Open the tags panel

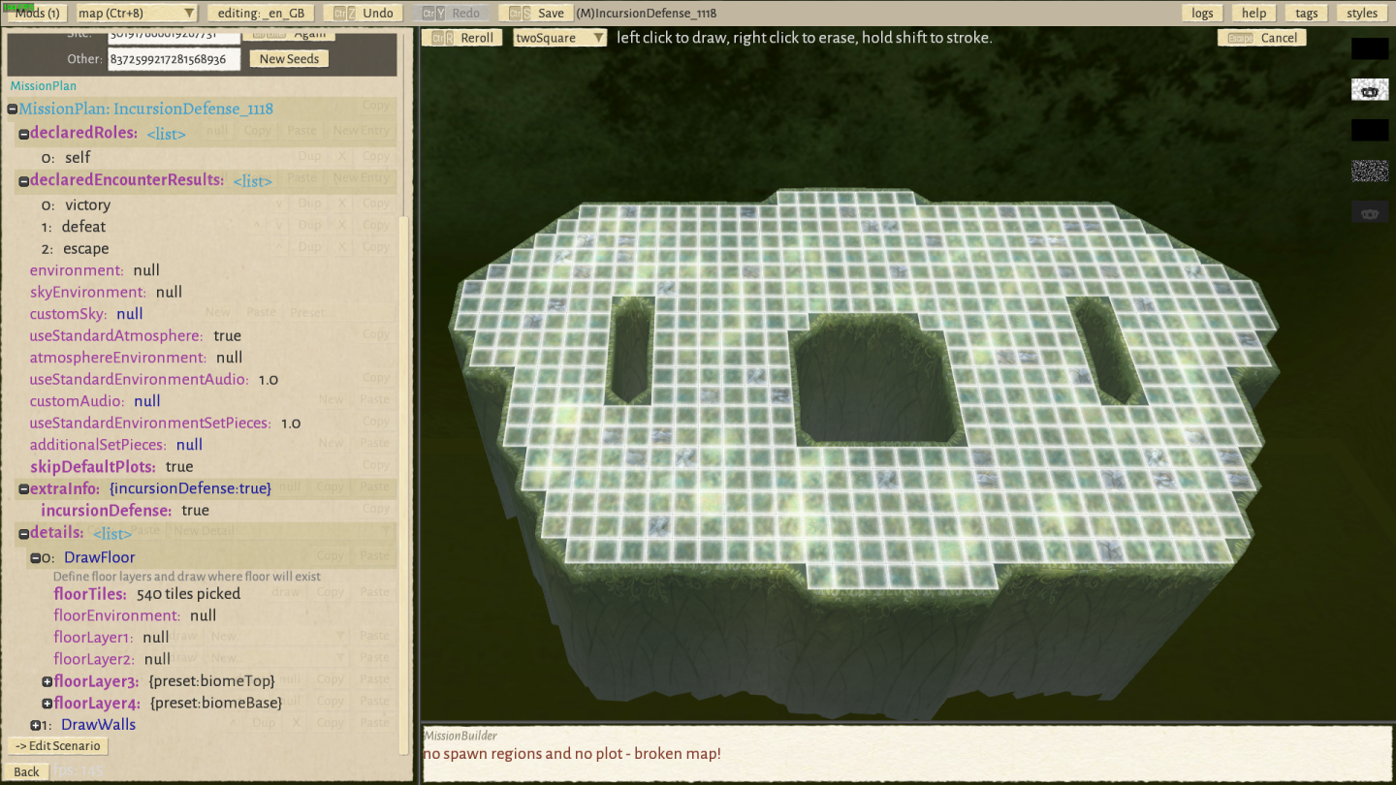click(x=1307, y=13)
